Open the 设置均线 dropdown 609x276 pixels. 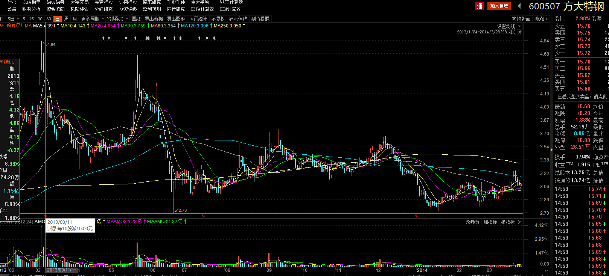tap(509, 26)
